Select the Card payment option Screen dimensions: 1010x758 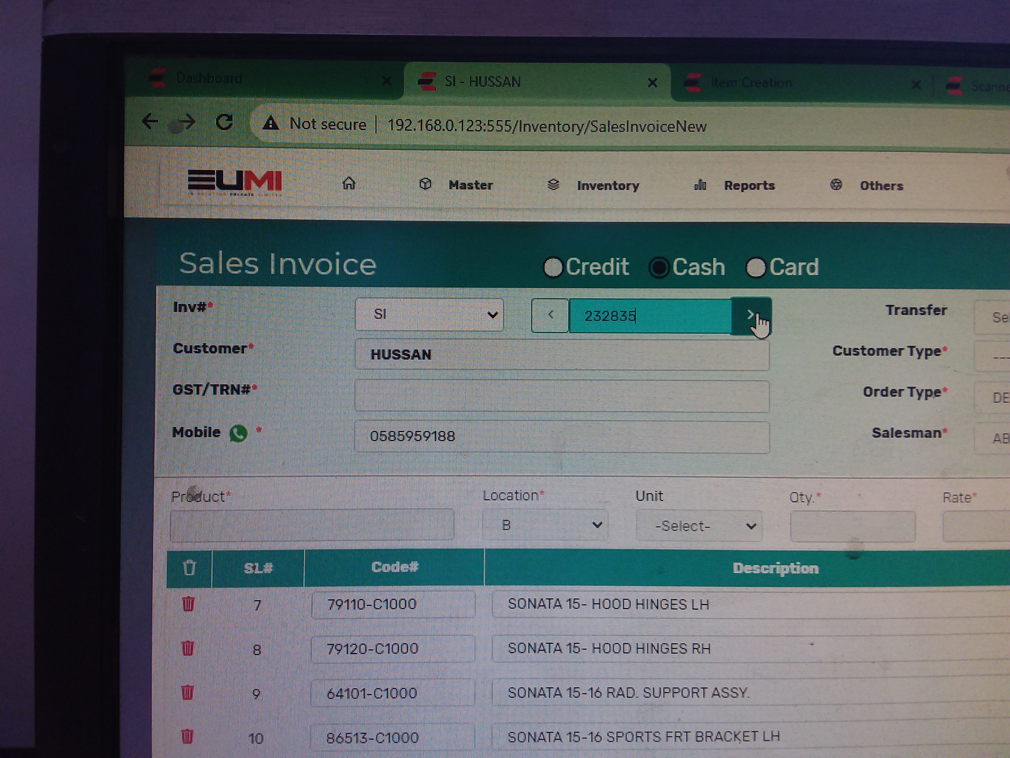pyautogui.click(x=756, y=268)
